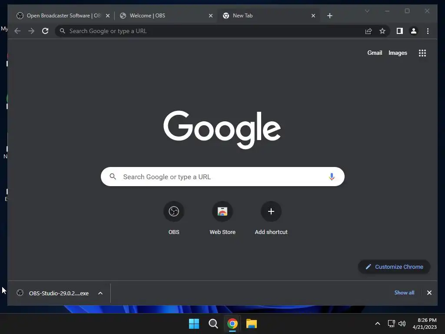This screenshot has height=334, width=445.
Task: Open the Chrome profile avatar menu
Action: pyautogui.click(x=414, y=31)
